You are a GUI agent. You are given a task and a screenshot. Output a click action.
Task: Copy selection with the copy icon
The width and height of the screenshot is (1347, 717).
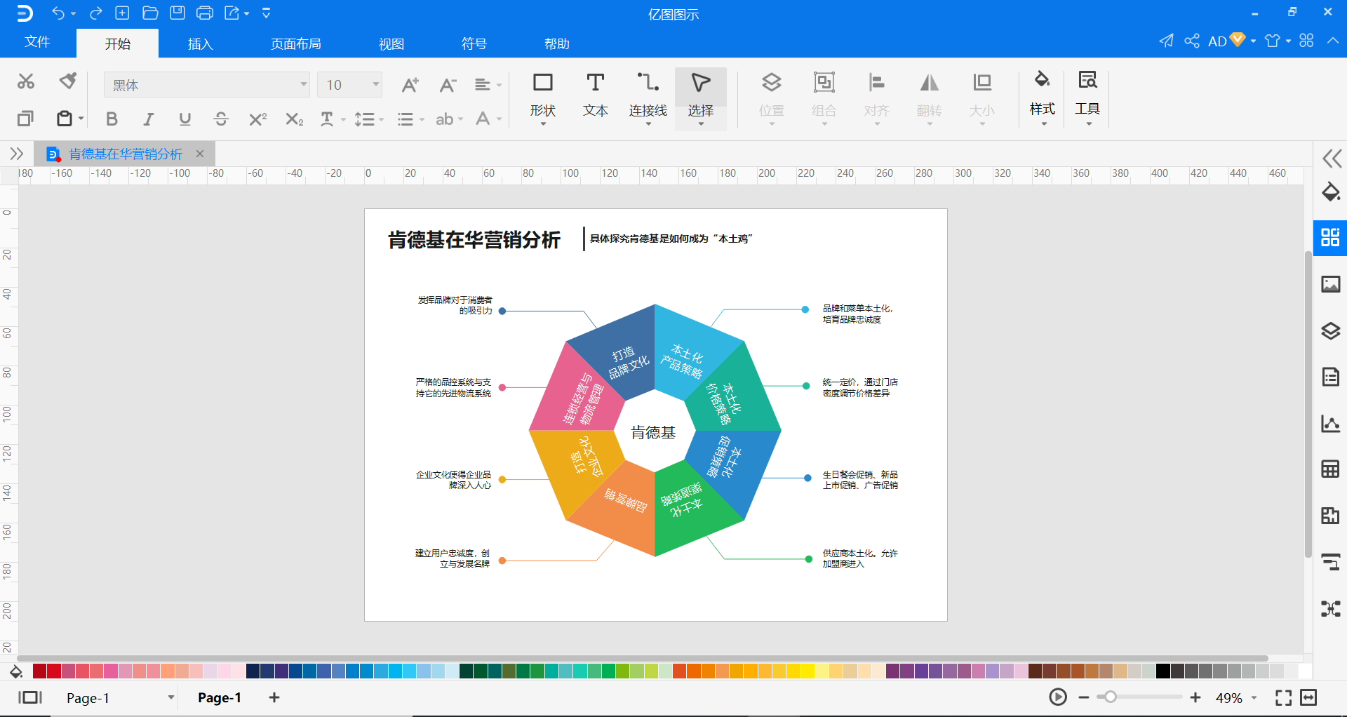pyautogui.click(x=25, y=119)
